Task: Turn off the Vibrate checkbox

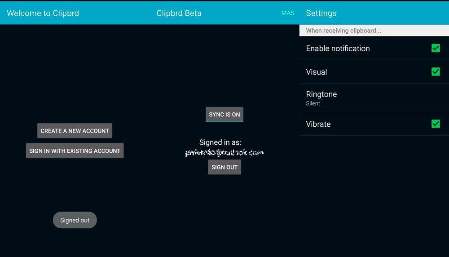Action: 436,124
